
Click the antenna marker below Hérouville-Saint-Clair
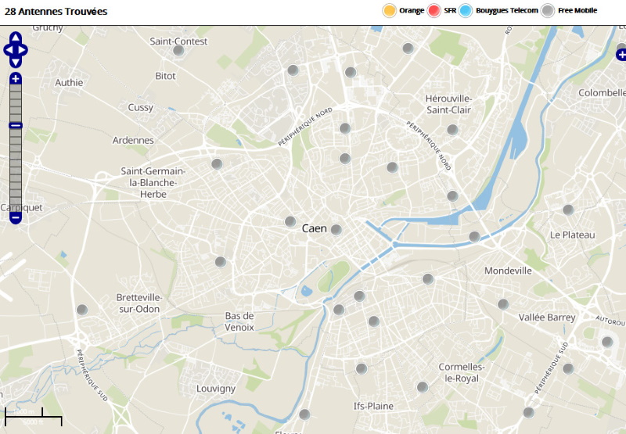[452, 130]
